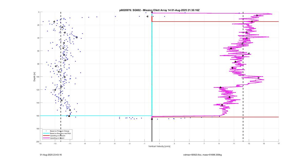Select legend entry 'Based on Pressure Change'
Viewport: 308px width, 159px height.
coord(60,131)
